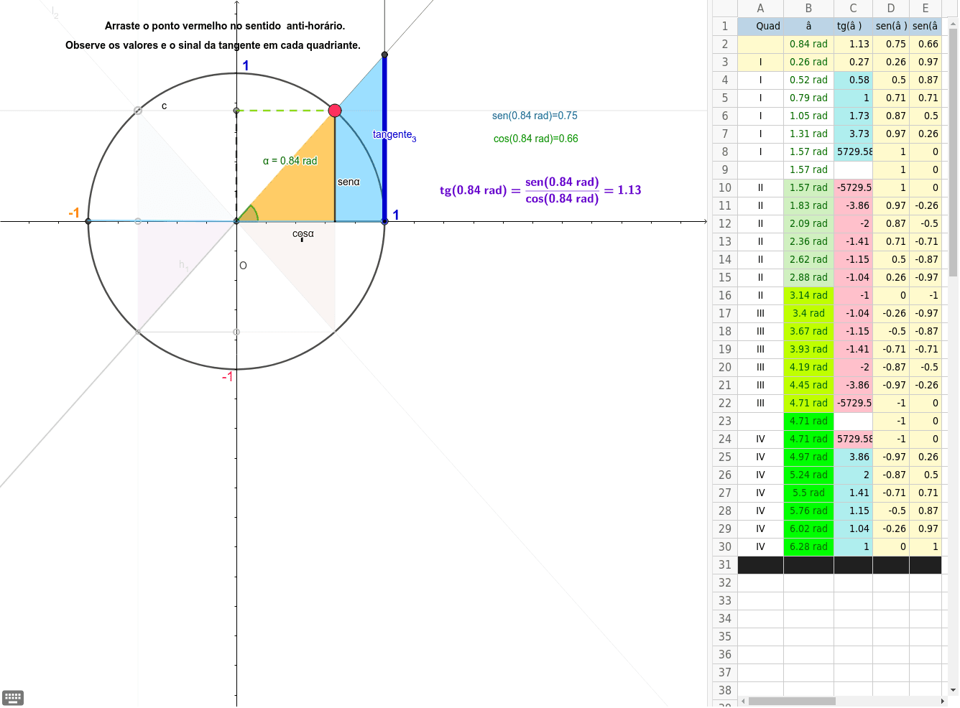Viewport: 960px width, 708px height.
Task: Select row 23 header
Action: point(725,421)
